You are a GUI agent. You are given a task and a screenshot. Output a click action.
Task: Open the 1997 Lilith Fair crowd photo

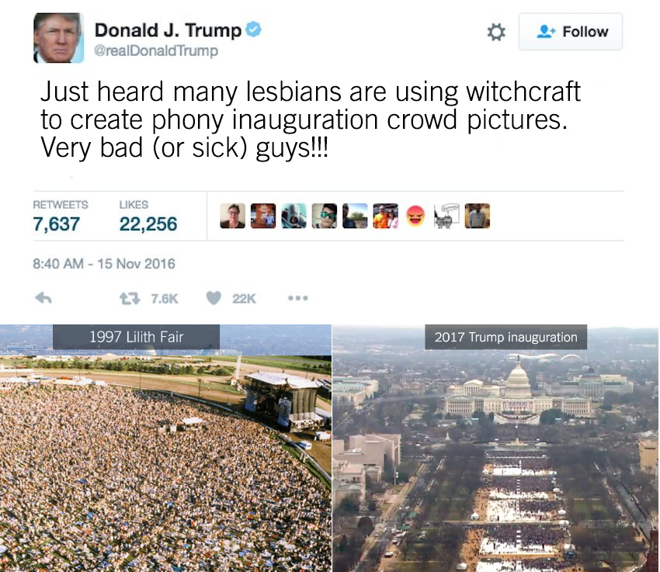(x=166, y=448)
